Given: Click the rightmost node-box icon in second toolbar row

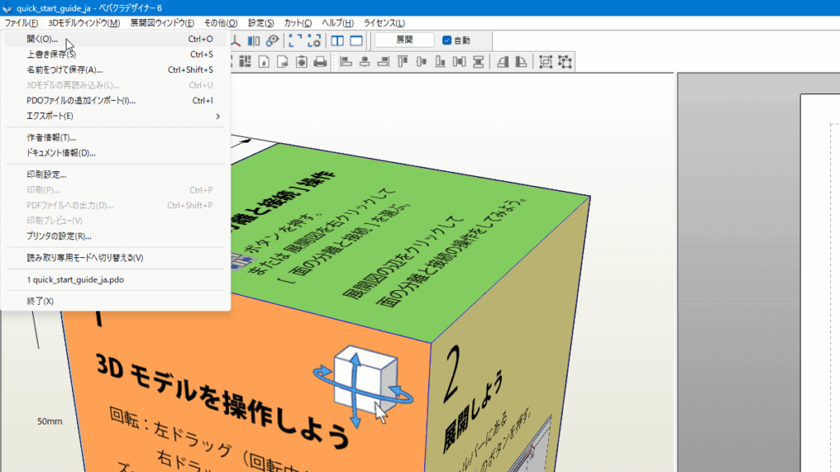Looking at the screenshot, I should click(565, 61).
